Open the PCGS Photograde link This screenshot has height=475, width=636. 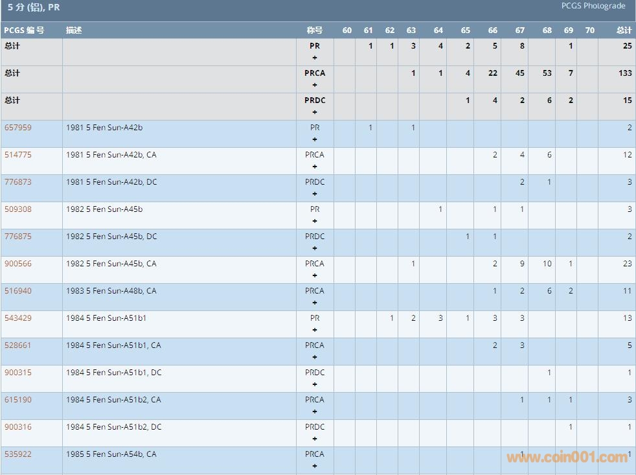click(x=593, y=6)
